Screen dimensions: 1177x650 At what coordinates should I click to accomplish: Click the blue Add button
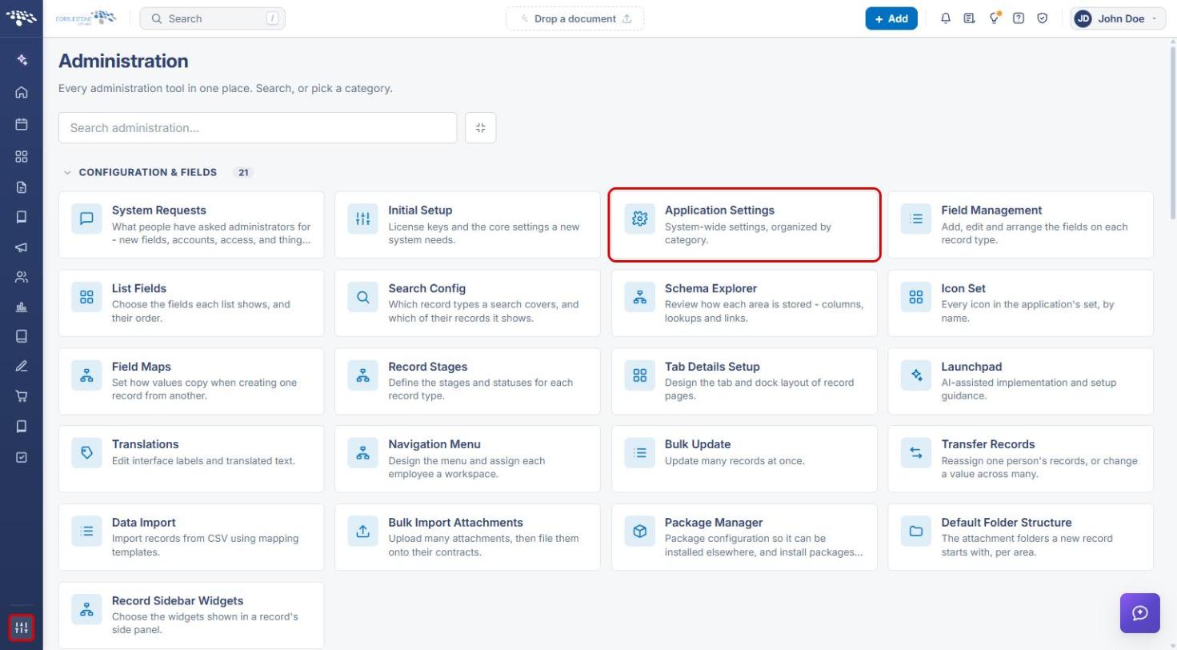891,18
